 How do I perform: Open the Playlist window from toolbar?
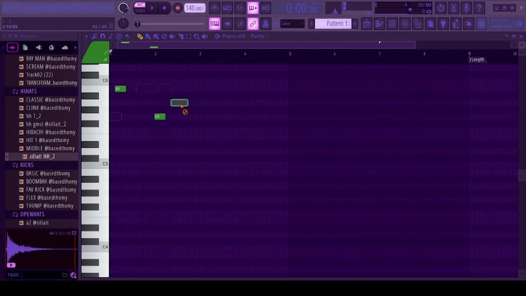point(366,24)
